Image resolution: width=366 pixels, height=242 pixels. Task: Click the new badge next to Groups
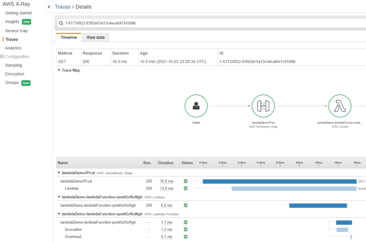click(x=26, y=83)
